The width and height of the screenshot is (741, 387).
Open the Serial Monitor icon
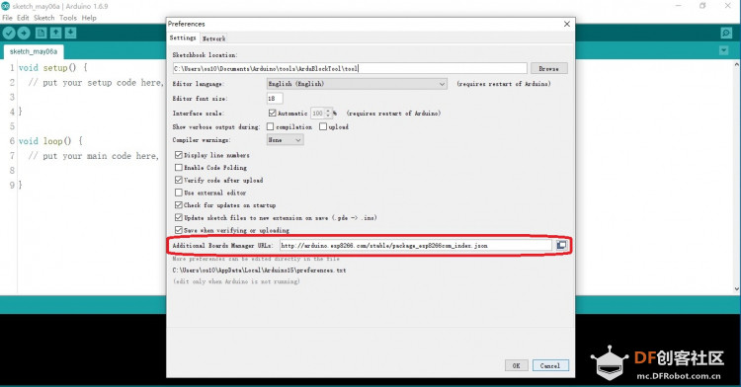coord(726,33)
